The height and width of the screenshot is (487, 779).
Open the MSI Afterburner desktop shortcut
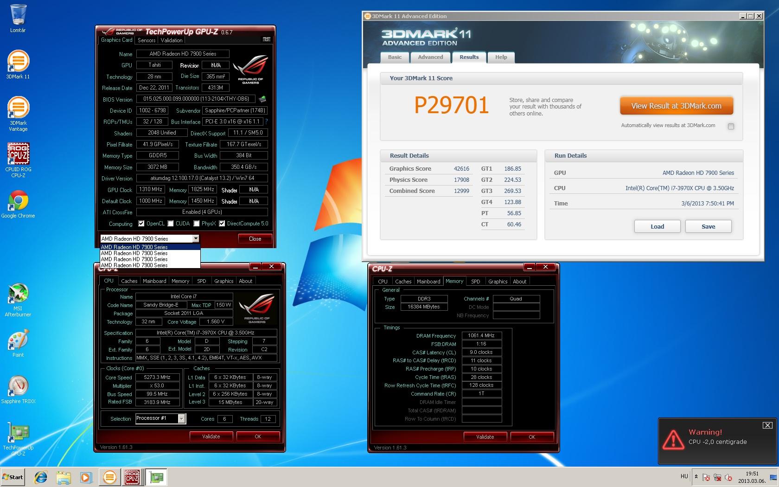coord(18,300)
